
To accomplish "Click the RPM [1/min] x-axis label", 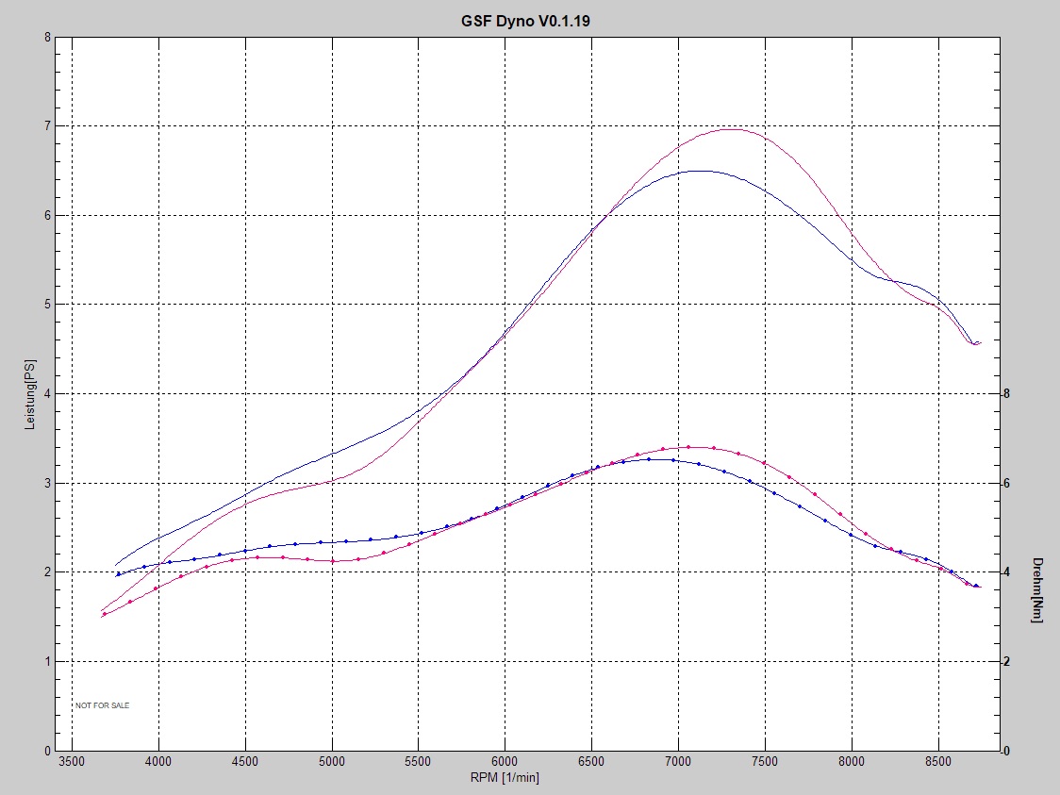I will pos(505,777).
